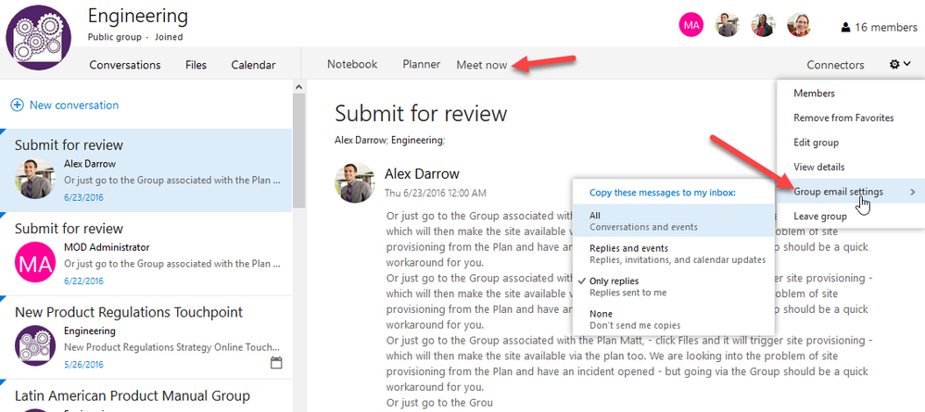This screenshot has width=925, height=412.
Task: Click Alex Darrow's thumbnail in conversation list
Action: [x=35, y=178]
